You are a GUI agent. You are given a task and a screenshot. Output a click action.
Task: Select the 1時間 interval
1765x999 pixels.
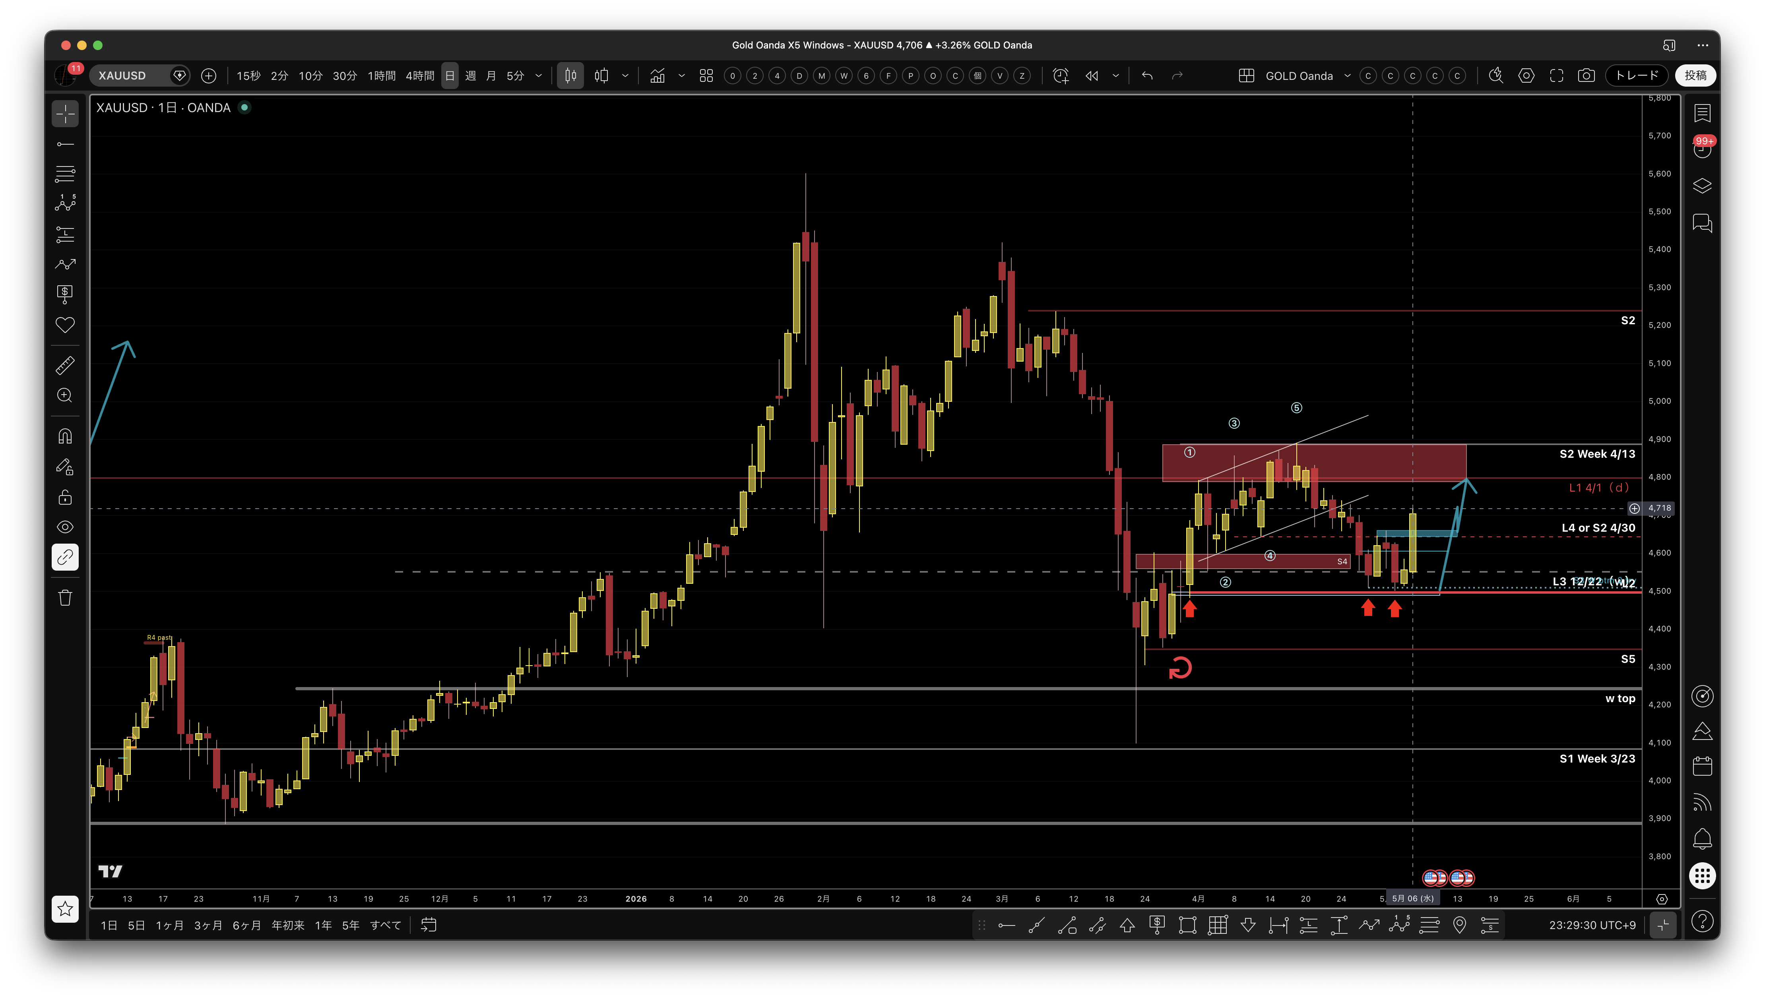[x=382, y=76]
